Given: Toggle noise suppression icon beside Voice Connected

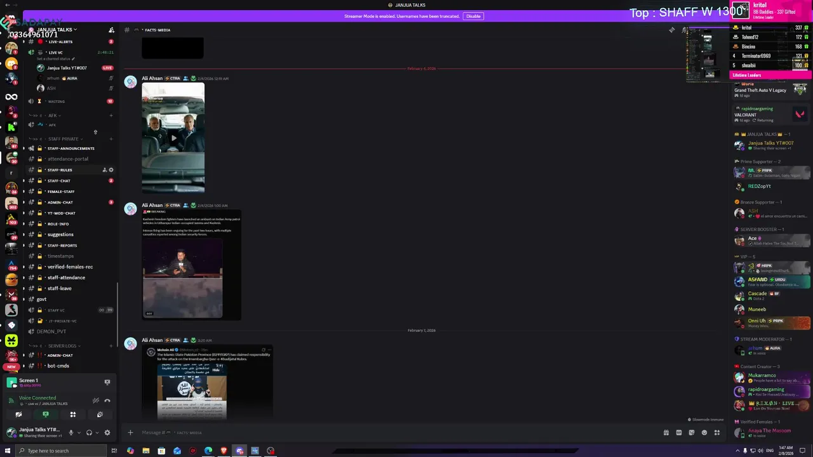Looking at the screenshot, I should point(96,401).
